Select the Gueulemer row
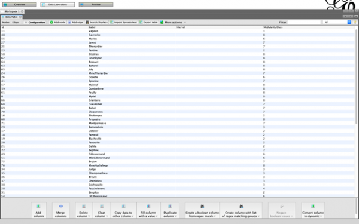Viewport: 359px width, 224px height. [x=178, y=104]
